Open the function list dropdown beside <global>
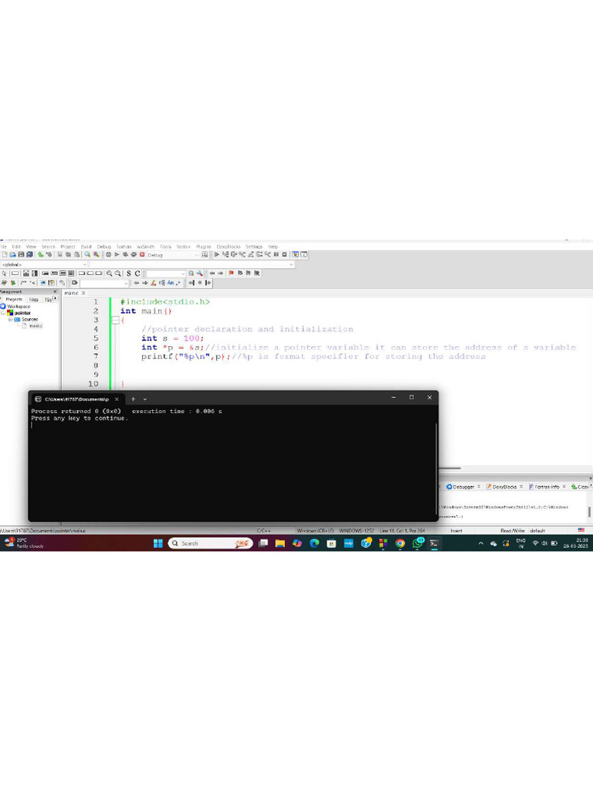This screenshot has width=593, height=791. coord(191,264)
